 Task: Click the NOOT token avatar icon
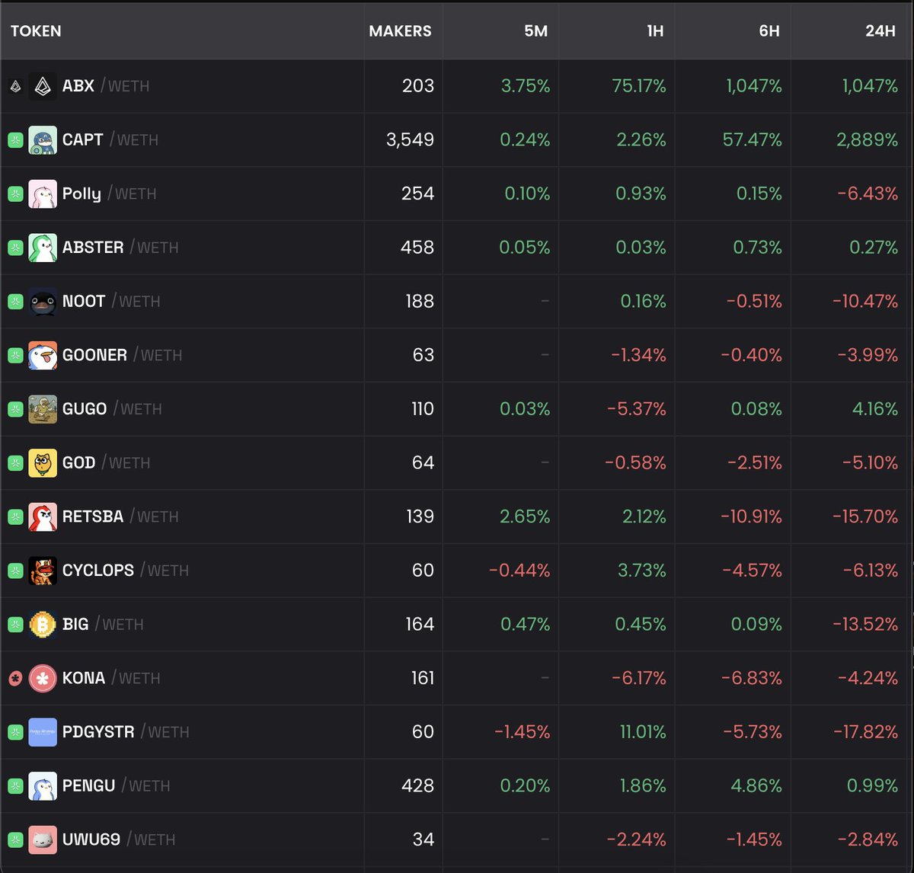43,302
